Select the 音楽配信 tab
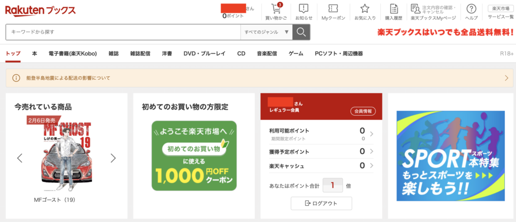 coord(267,53)
